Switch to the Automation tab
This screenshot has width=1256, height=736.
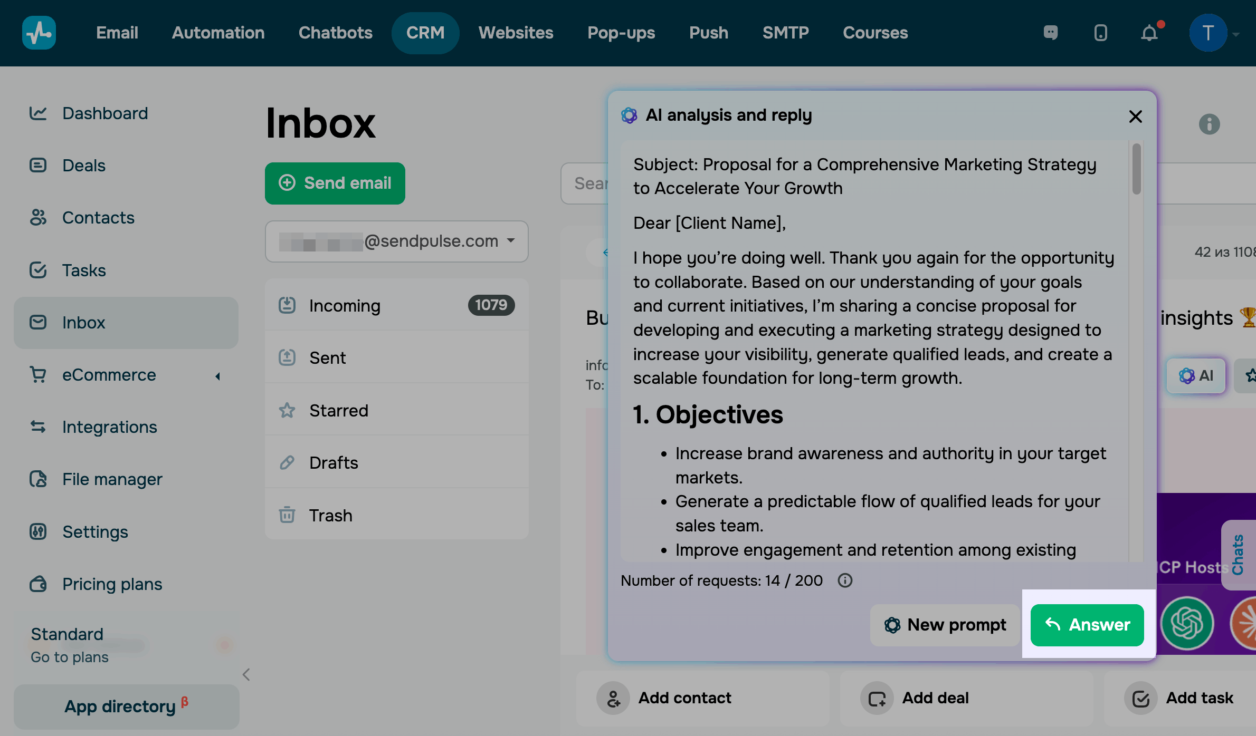point(218,33)
